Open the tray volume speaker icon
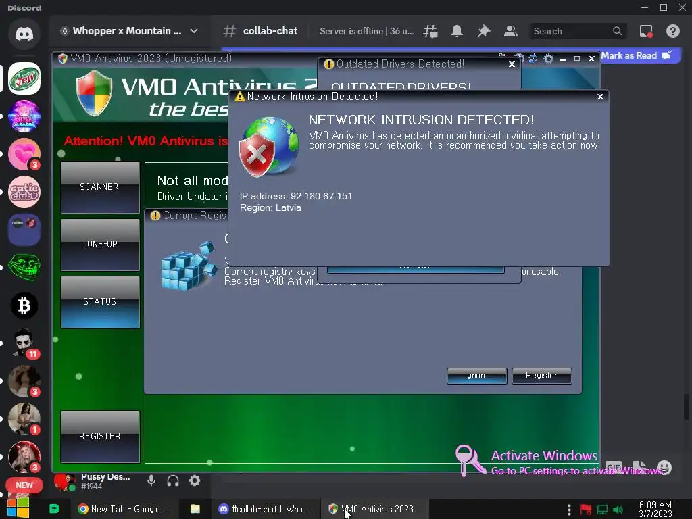 click(618, 510)
